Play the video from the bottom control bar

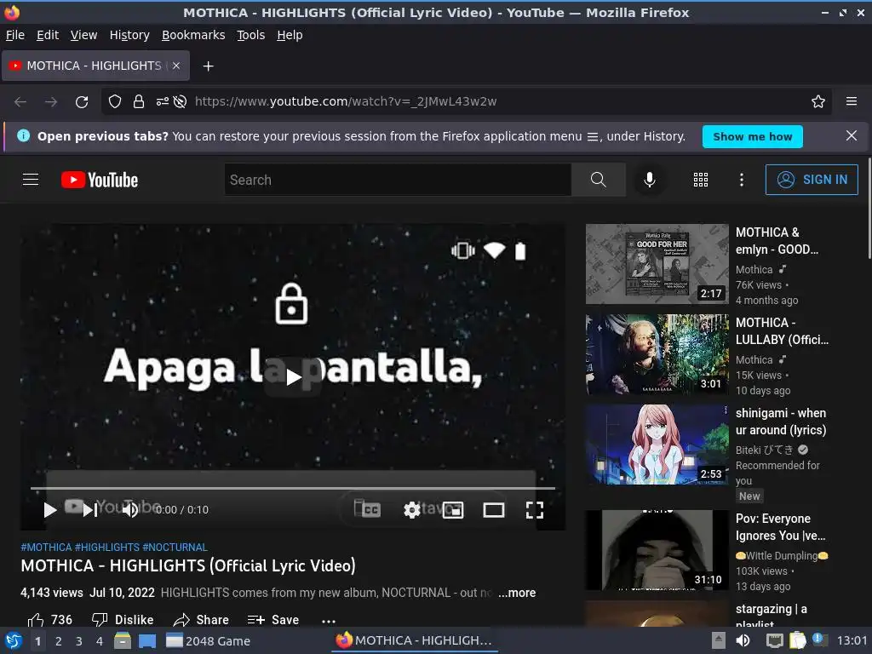[x=50, y=510]
